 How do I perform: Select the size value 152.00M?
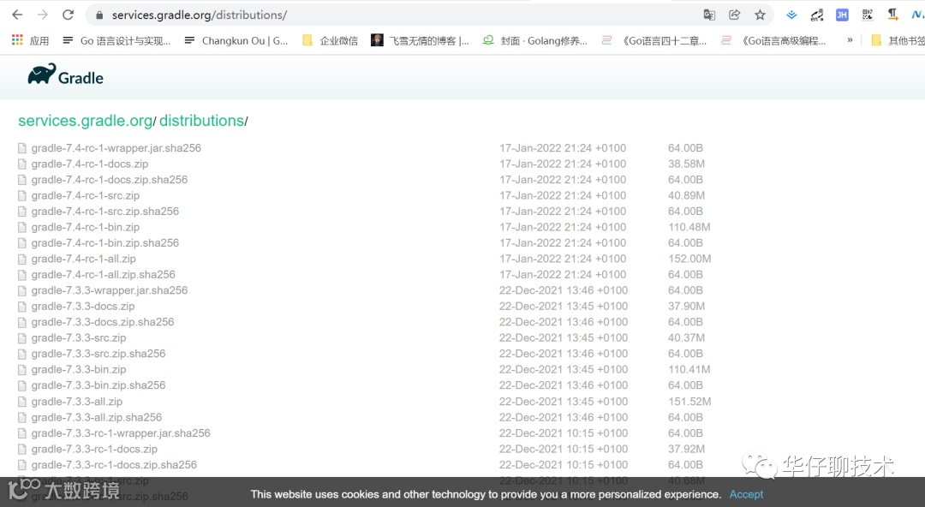click(x=689, y=259)
